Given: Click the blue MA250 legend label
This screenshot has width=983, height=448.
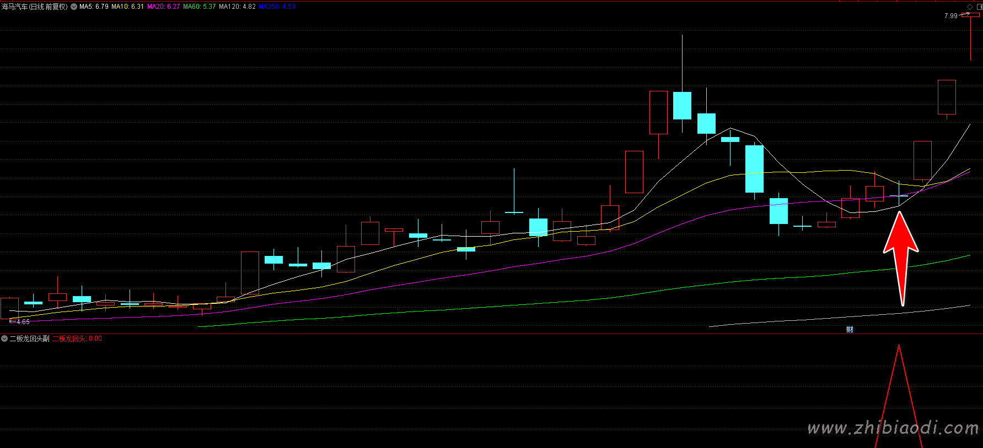Looking at the screenshot, I should coord(277,7).
